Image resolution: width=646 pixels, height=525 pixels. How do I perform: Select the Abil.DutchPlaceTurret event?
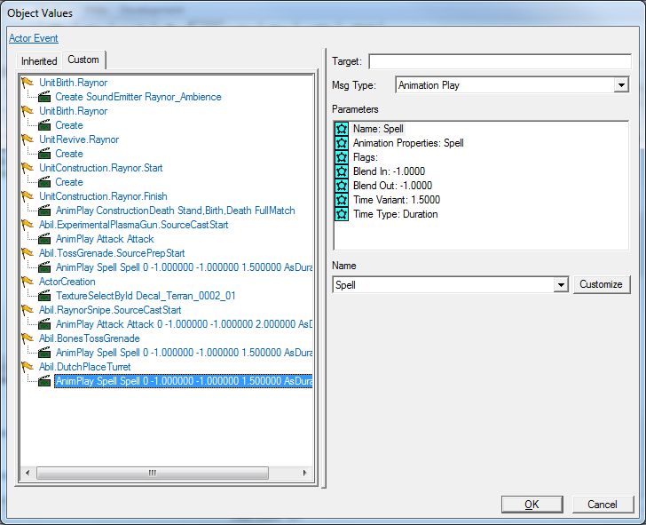[x=84, y=367]
